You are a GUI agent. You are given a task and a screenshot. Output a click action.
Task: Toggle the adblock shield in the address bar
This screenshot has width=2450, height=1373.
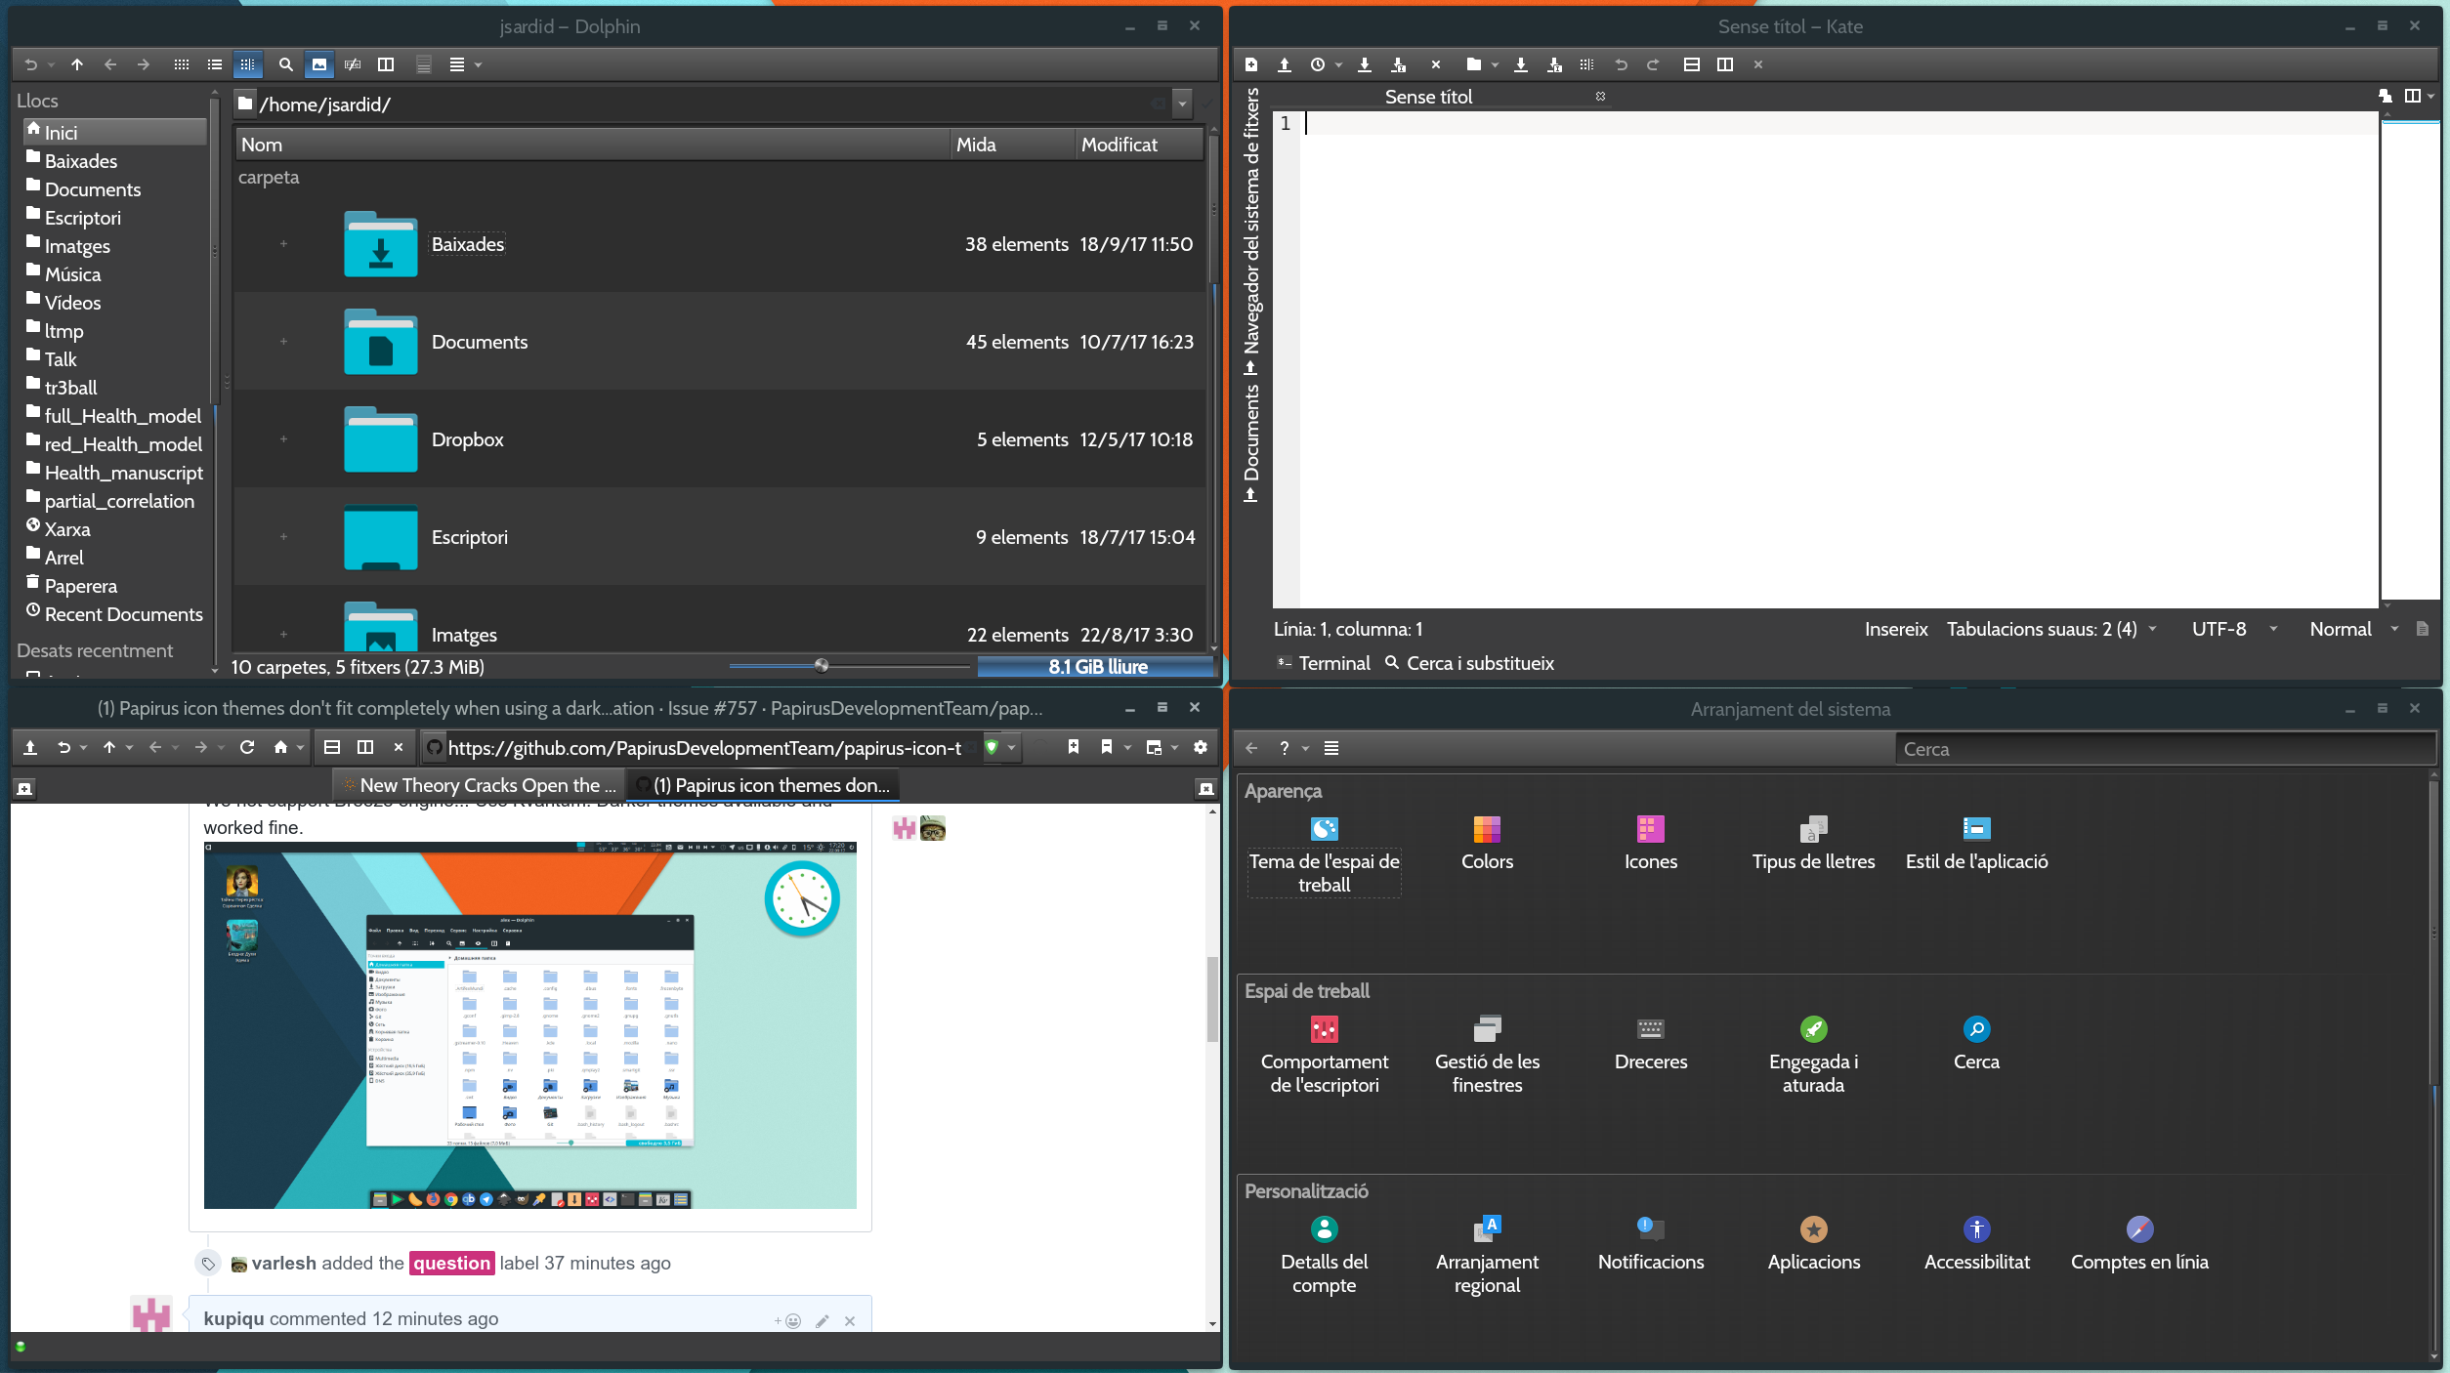click(x=993, y=747)
